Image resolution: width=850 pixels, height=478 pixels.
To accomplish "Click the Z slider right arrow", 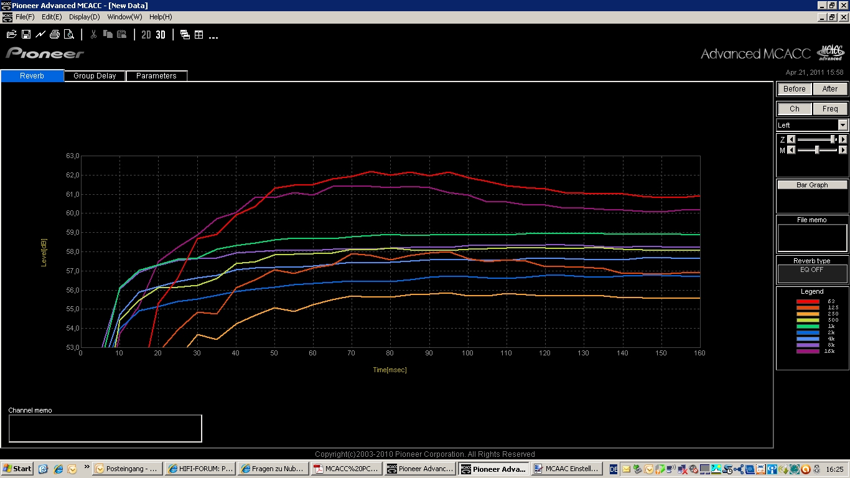I will 843,139.
